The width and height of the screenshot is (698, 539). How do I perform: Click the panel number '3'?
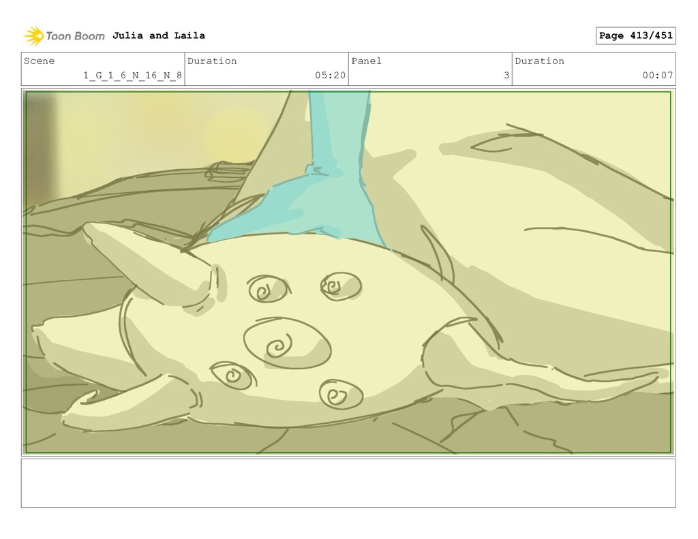point(506,75)
